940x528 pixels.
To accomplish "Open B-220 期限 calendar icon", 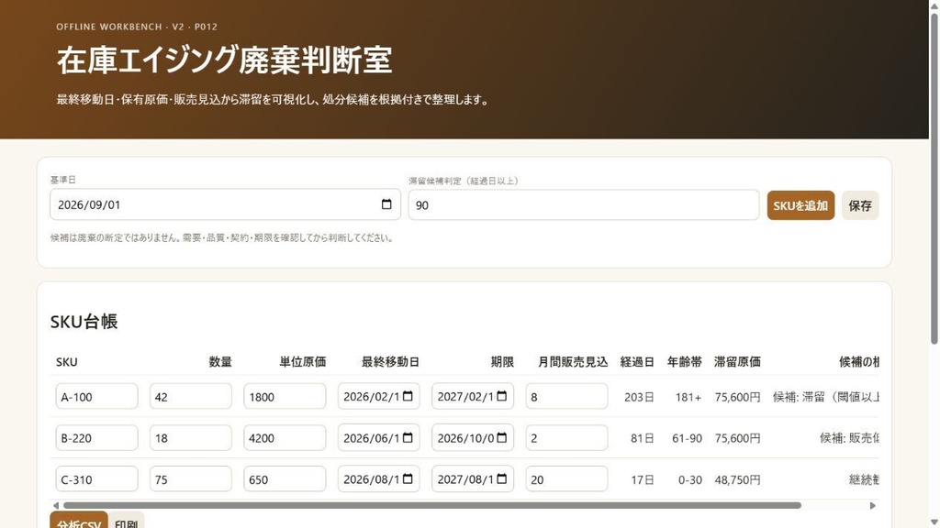I will click(502, 437).
